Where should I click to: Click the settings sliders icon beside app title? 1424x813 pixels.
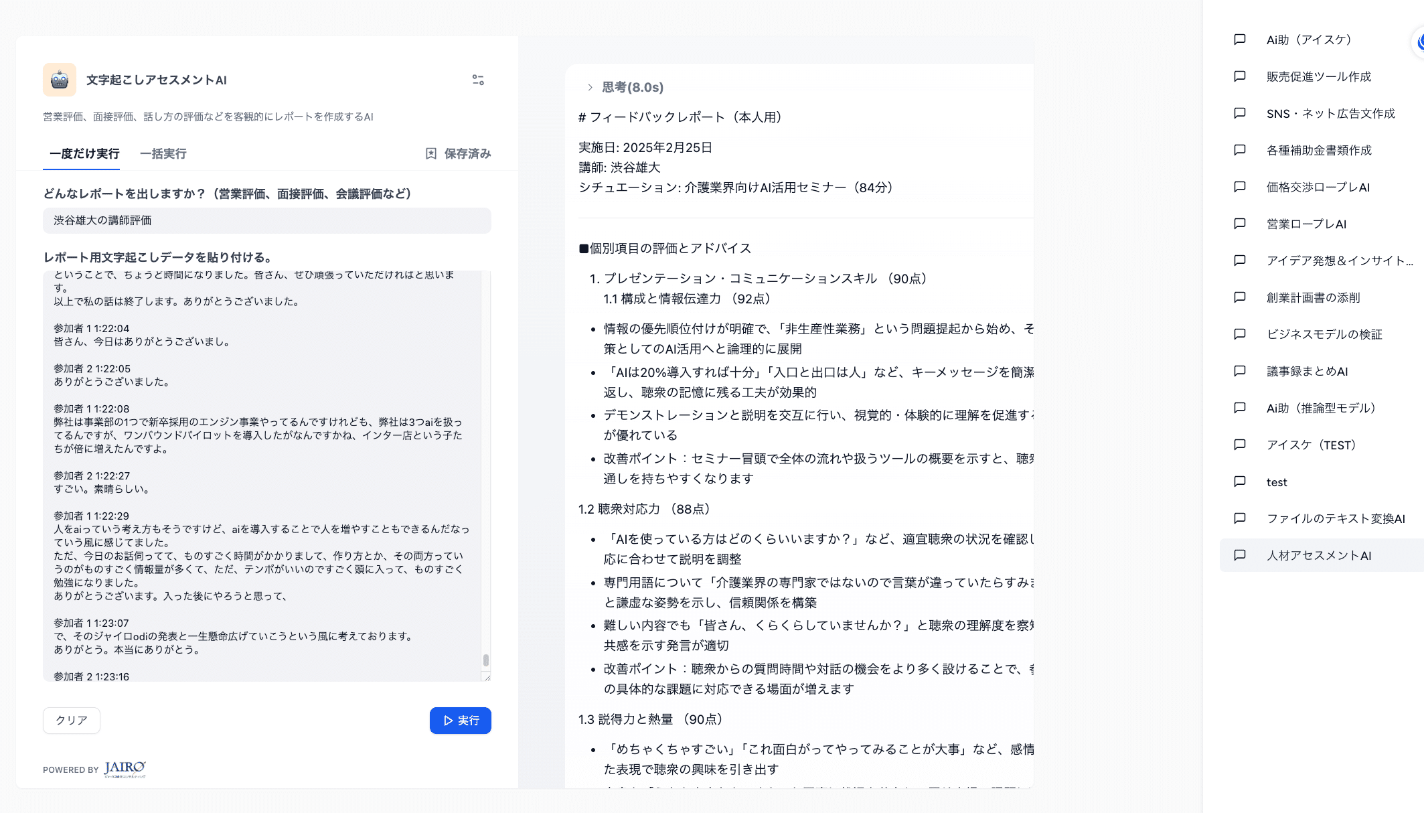478,80
